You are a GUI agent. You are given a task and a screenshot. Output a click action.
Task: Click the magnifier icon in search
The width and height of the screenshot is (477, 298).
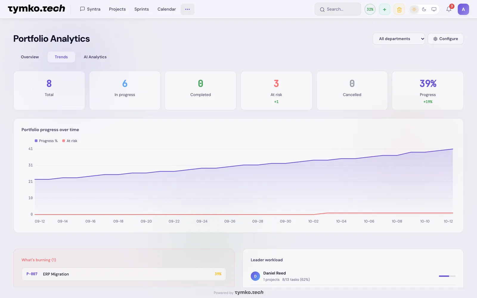click(x=322, y=10)
